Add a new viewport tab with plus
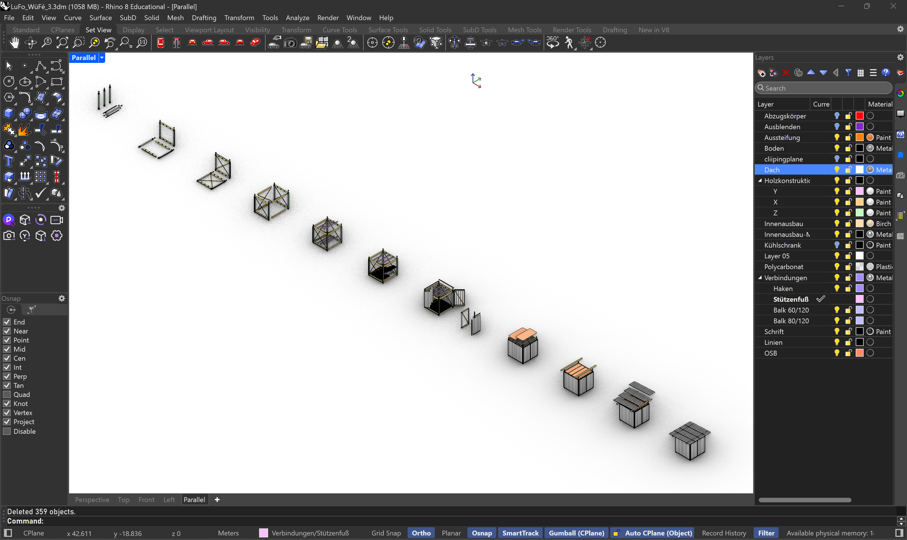The width and height of the screenshot is (907, 540). pos(217,499)
